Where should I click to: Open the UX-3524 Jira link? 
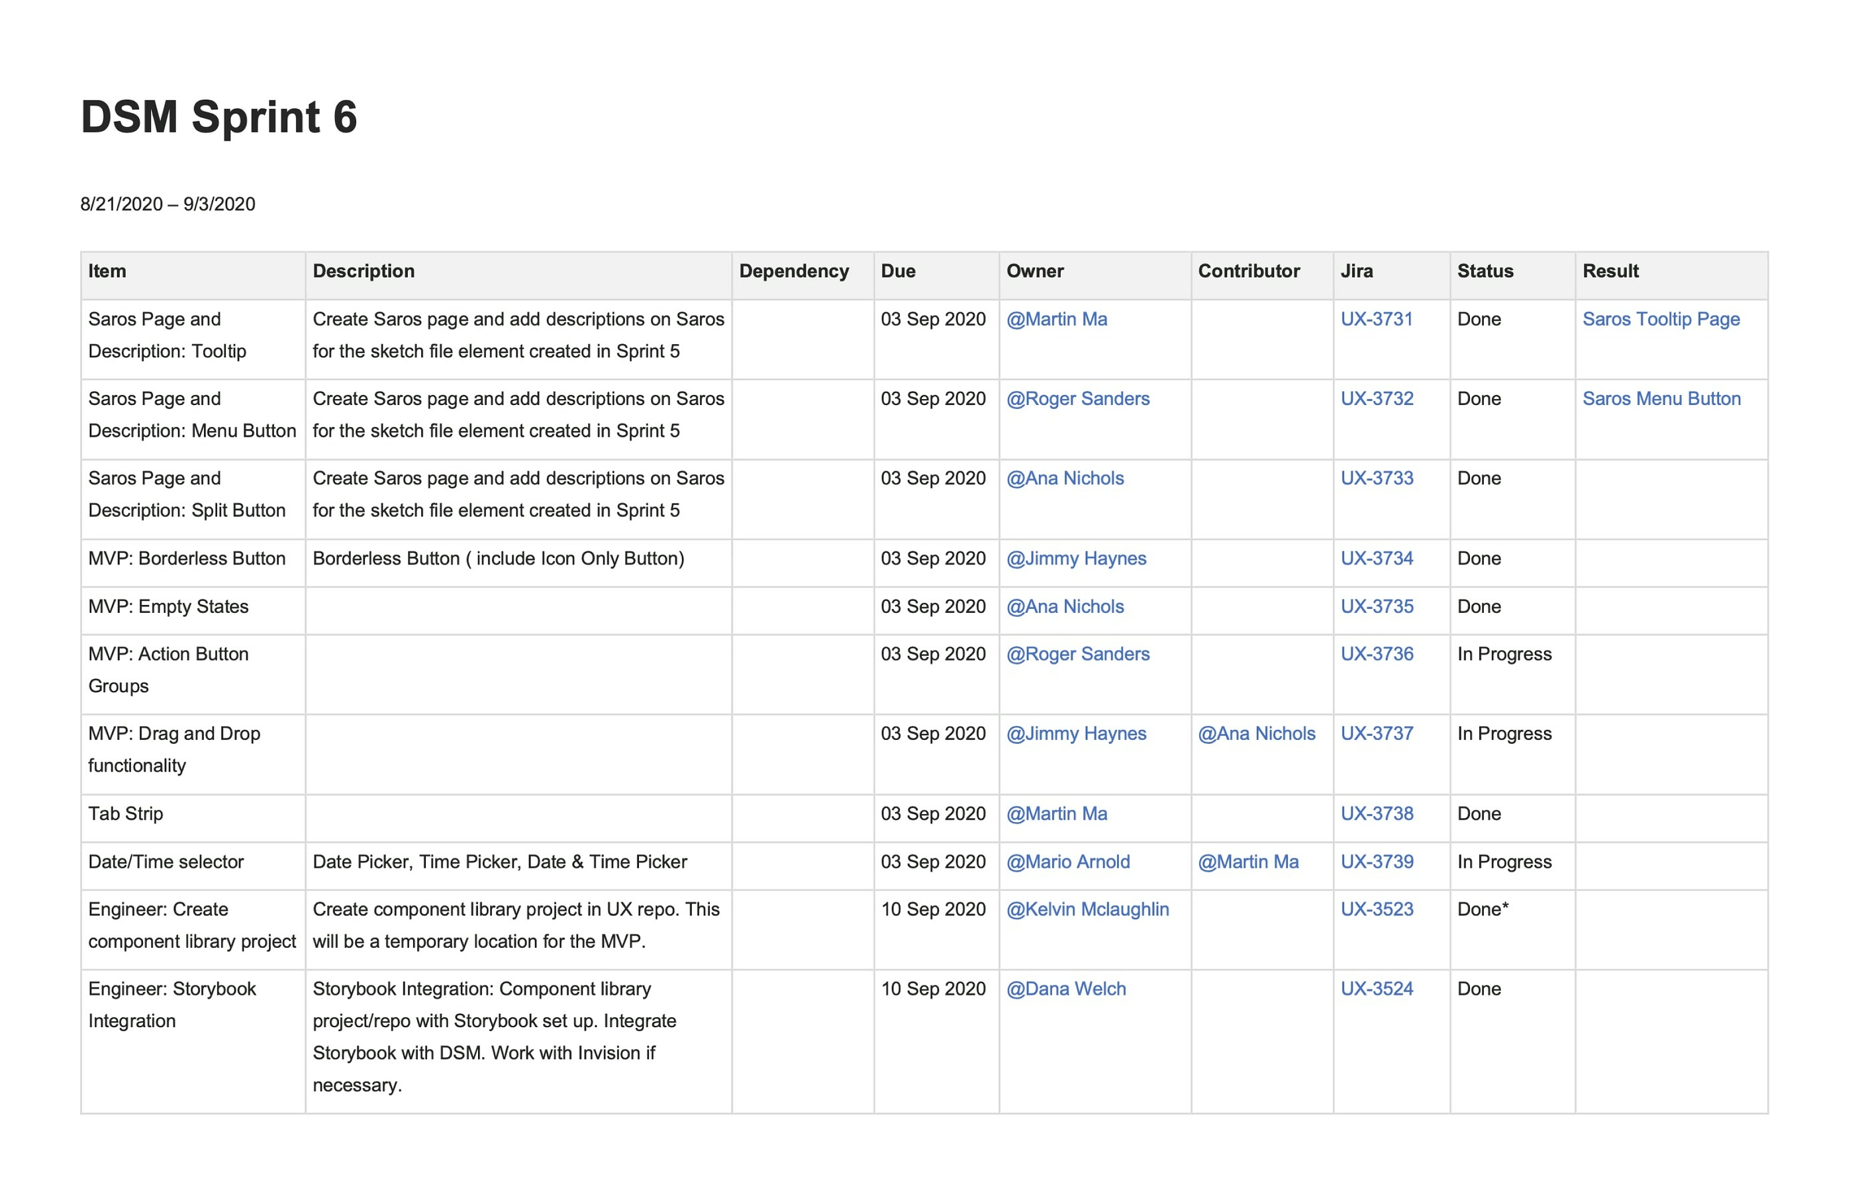click(x=1377, y=989)
